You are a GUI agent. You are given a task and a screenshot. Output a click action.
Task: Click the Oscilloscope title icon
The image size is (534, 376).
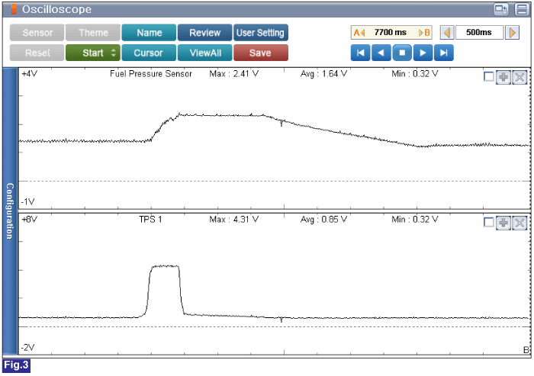(x=14, y=10)
